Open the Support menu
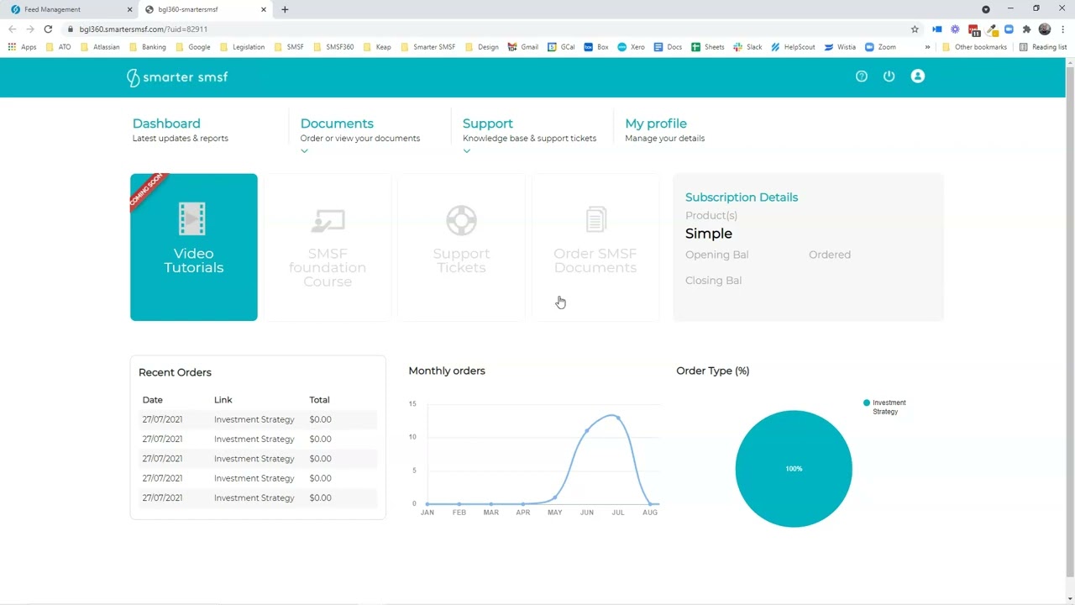The image size is (1075, 605). pos(488,124)
